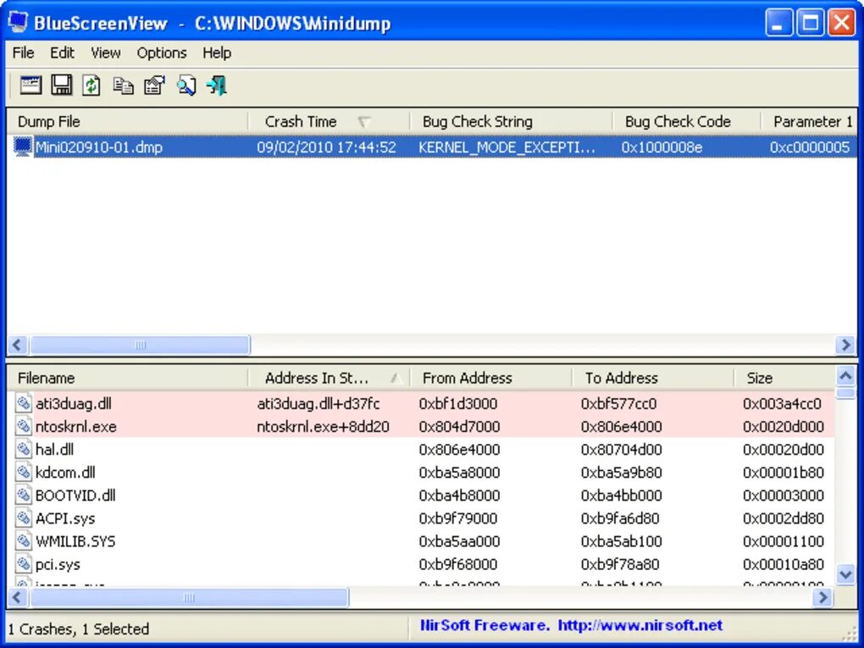Image resolution: width=864 pixels, height=648 pixels.
Task: Click stack address ntoskrnl.exe+8dd20
Action: point(323,427)
